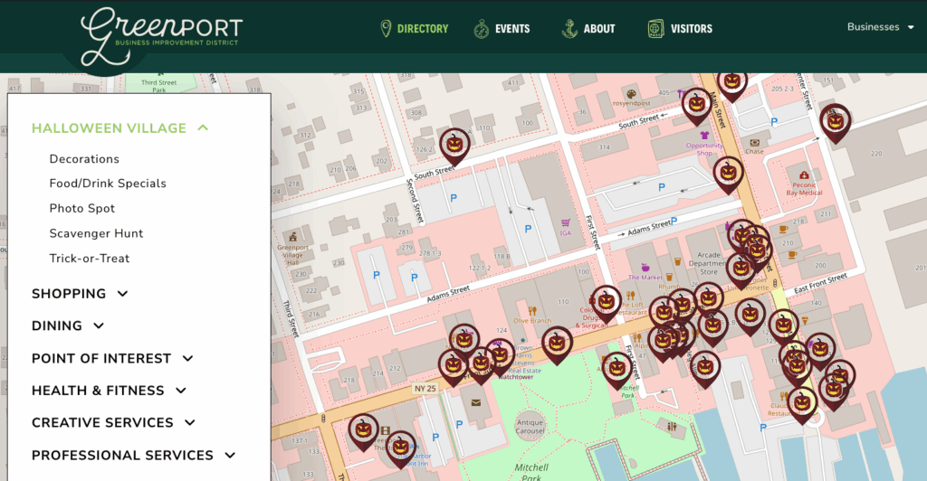The image size is (927, 481).
Task: Click the IGA shopping cart map icon
Action: coord(567,222)
